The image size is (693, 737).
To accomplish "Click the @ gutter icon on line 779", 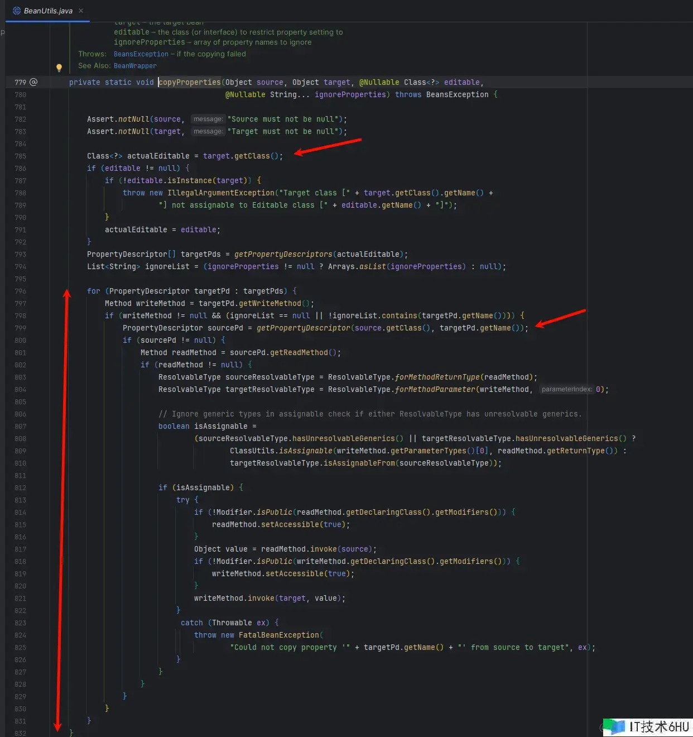I will (x=33, y=82).
